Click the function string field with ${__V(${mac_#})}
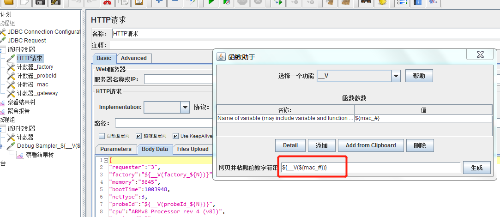The image size is (500, 217). point(371,168)
